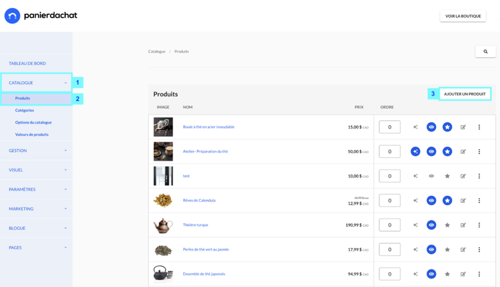Click Ajouter un produit button
500x287 pixels.
click(x=464, y=94)
